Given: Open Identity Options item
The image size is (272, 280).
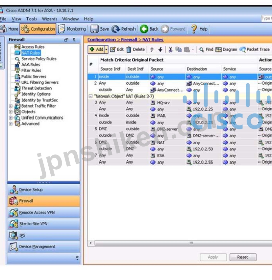Looking at the screenshot, I should point(36,94).
